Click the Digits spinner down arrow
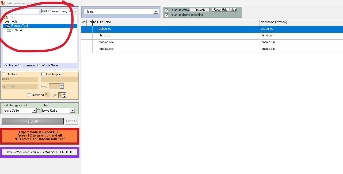This screenshot has width=343, height=174. [x=64, y=96]
